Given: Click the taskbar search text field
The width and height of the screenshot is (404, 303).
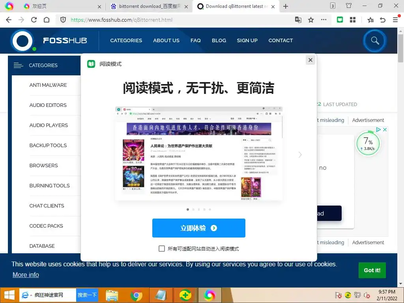Looking at the screenshot, I should pyautogui.click(x=48, y=295).
